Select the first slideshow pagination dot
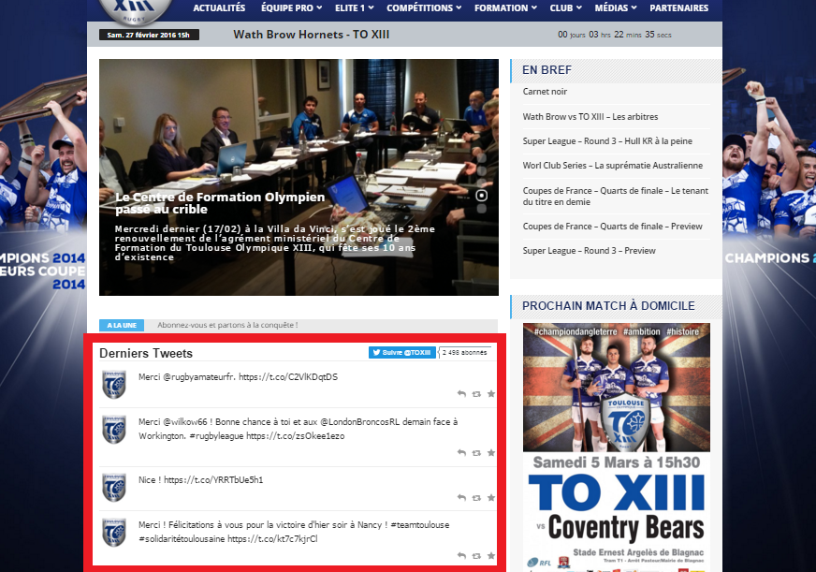This screenshot has height=572, width=816. pos(482,159)
